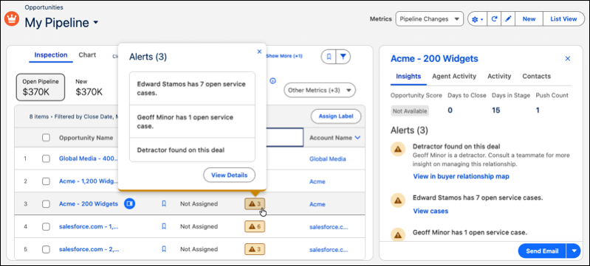Check the row 5 salesforce.com checkbox
590x266 pixels.
(x=46, y=249)
